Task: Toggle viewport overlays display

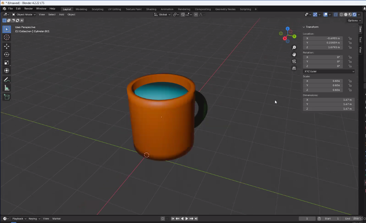Action: (x=325, y=15)
